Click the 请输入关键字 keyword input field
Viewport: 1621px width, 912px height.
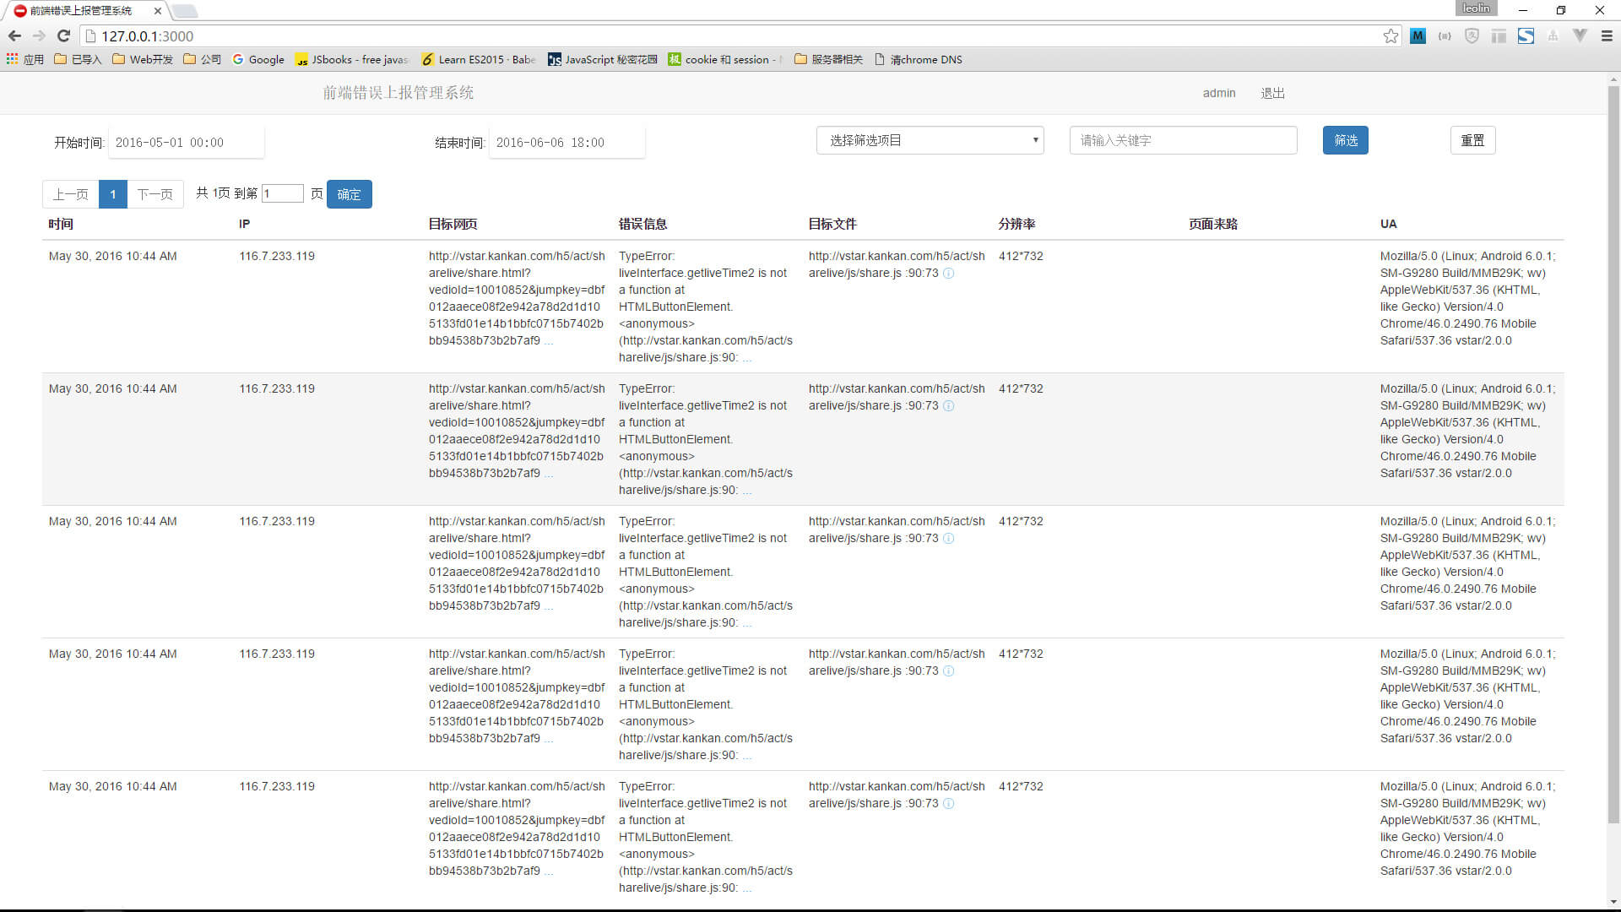point(1183,140)
